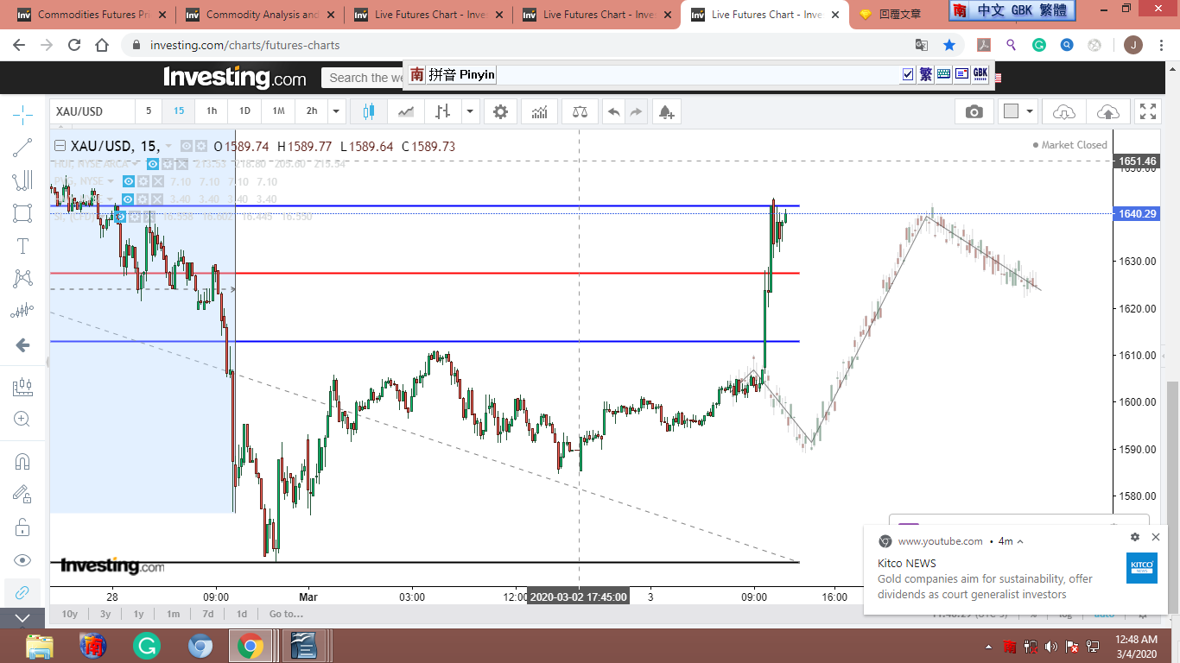
Task: Toggle the checkbox in Pinyin input bar
Action: (907, 75)
